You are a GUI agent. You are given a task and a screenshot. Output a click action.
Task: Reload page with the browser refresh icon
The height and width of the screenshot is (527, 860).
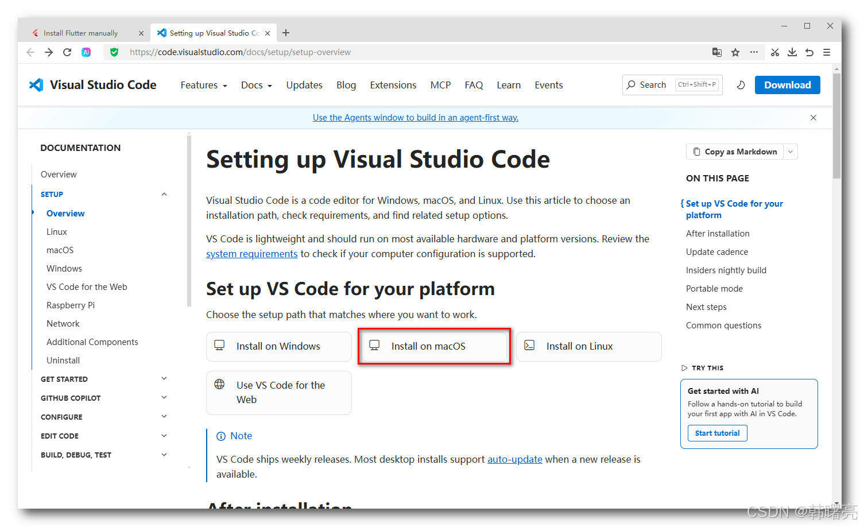coord(67,52)
